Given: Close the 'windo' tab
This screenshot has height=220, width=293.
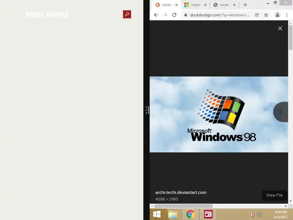Looking at the screenshot, I should point(176,5).
